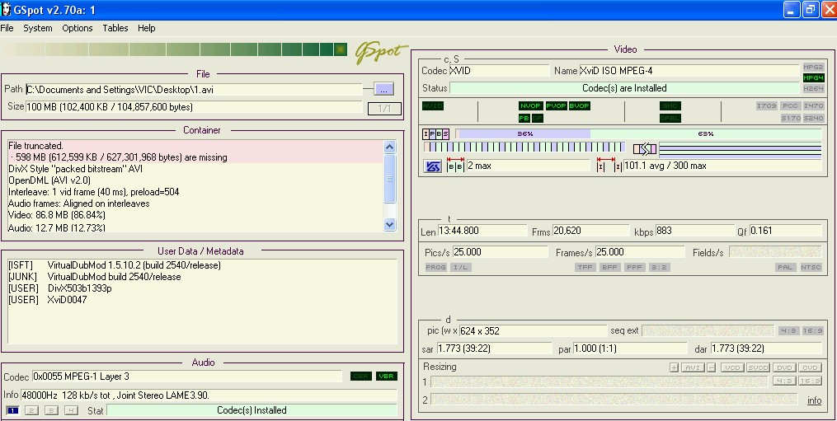Click the IPBS frame-type legend icon

coord(436,134)
